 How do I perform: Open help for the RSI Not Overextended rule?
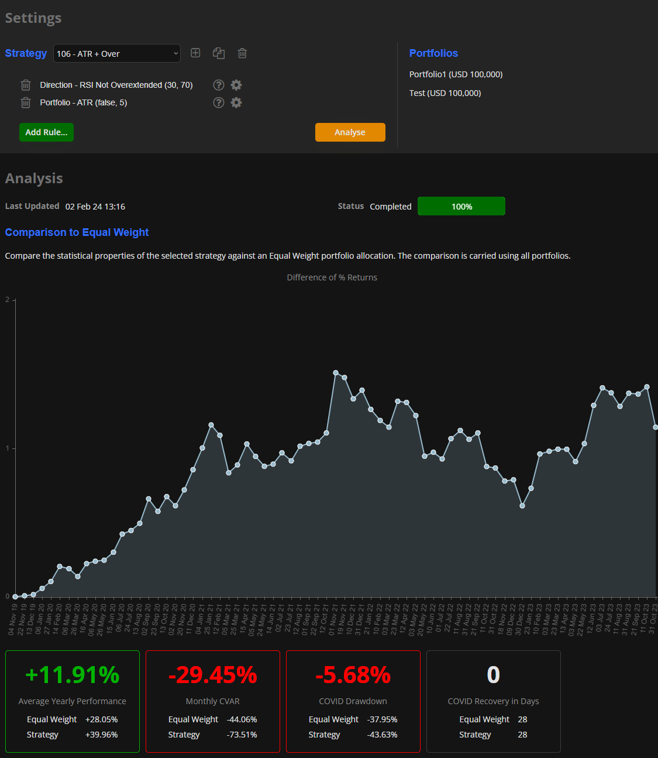coord(219,85)
